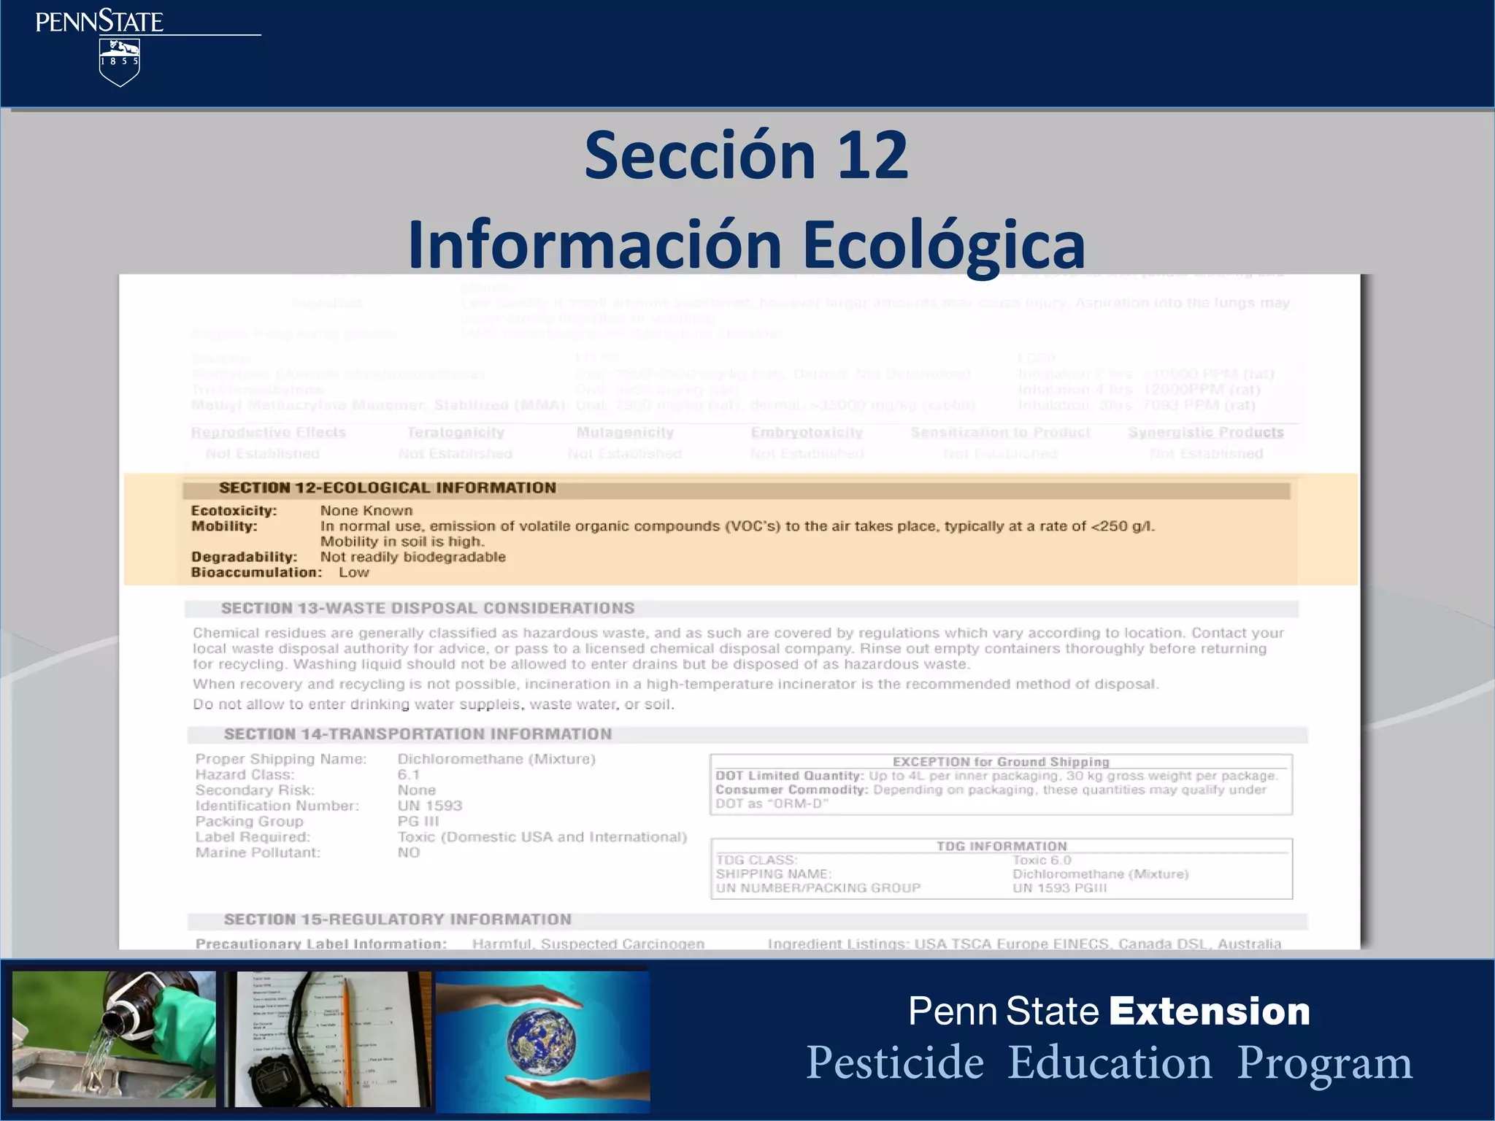Image resolution: width=1495 pixels, height=1121 pixels.
Task: Click the TDG INFORMATION box header
Action: [1001, 847]
